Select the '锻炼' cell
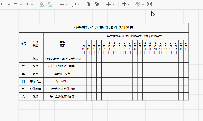203x121 pixels. [x=35, y=97]
